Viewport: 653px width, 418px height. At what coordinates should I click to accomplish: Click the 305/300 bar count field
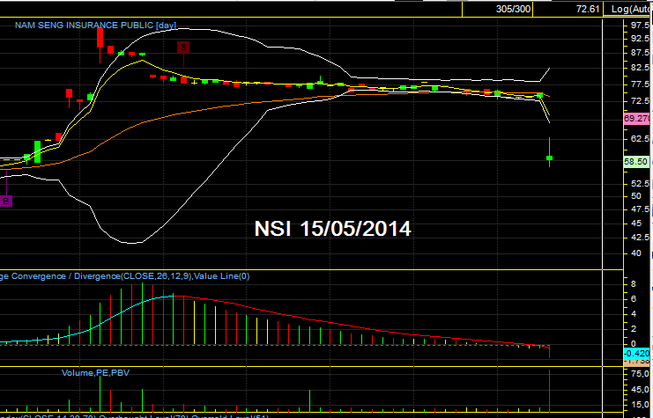click(x=498, y=9)
